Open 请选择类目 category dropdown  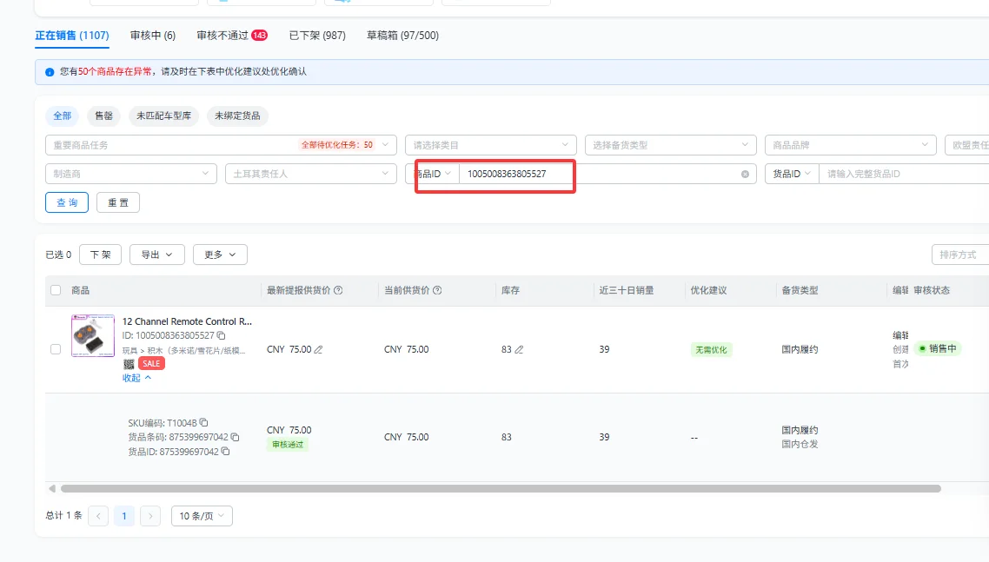(x=491, y=145)
